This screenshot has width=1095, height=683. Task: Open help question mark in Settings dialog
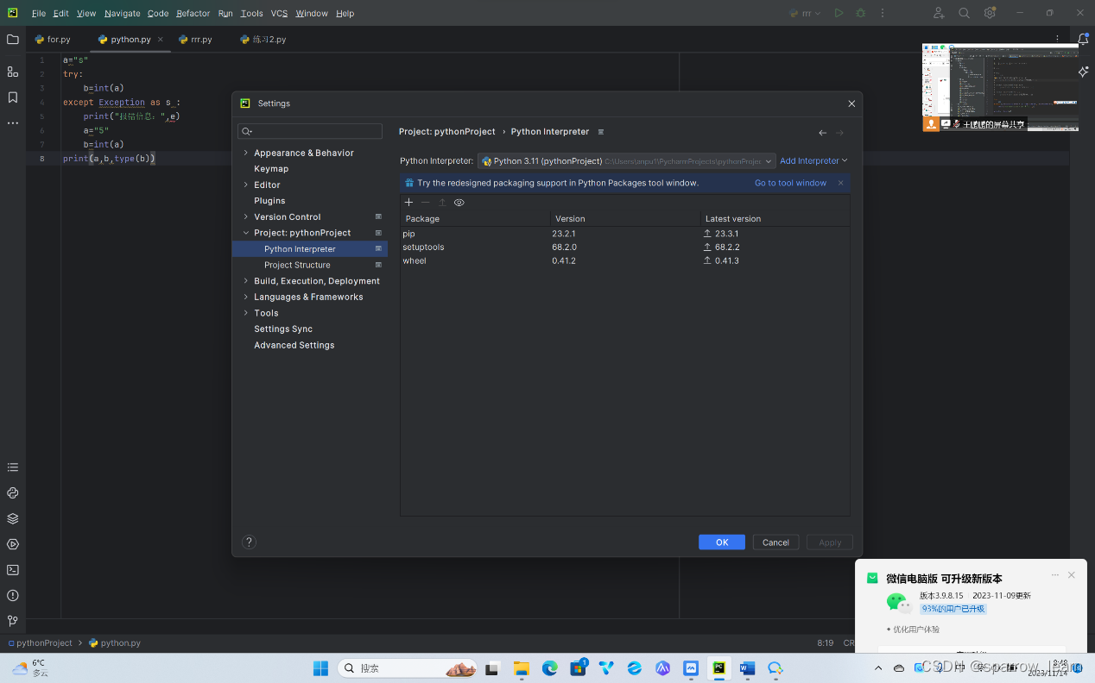[249, 542]
